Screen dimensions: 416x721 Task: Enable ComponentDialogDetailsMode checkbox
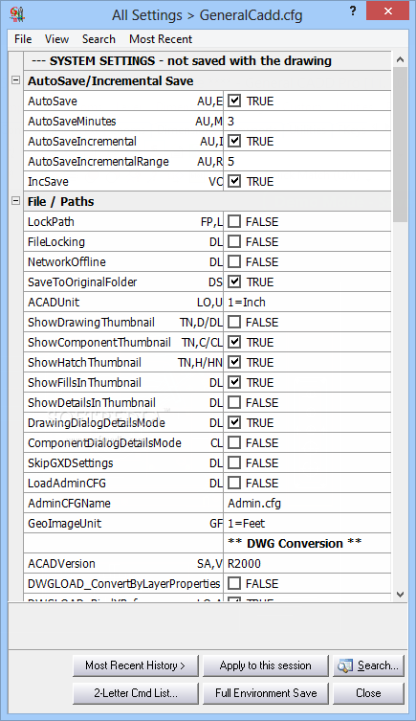[234, 442]
